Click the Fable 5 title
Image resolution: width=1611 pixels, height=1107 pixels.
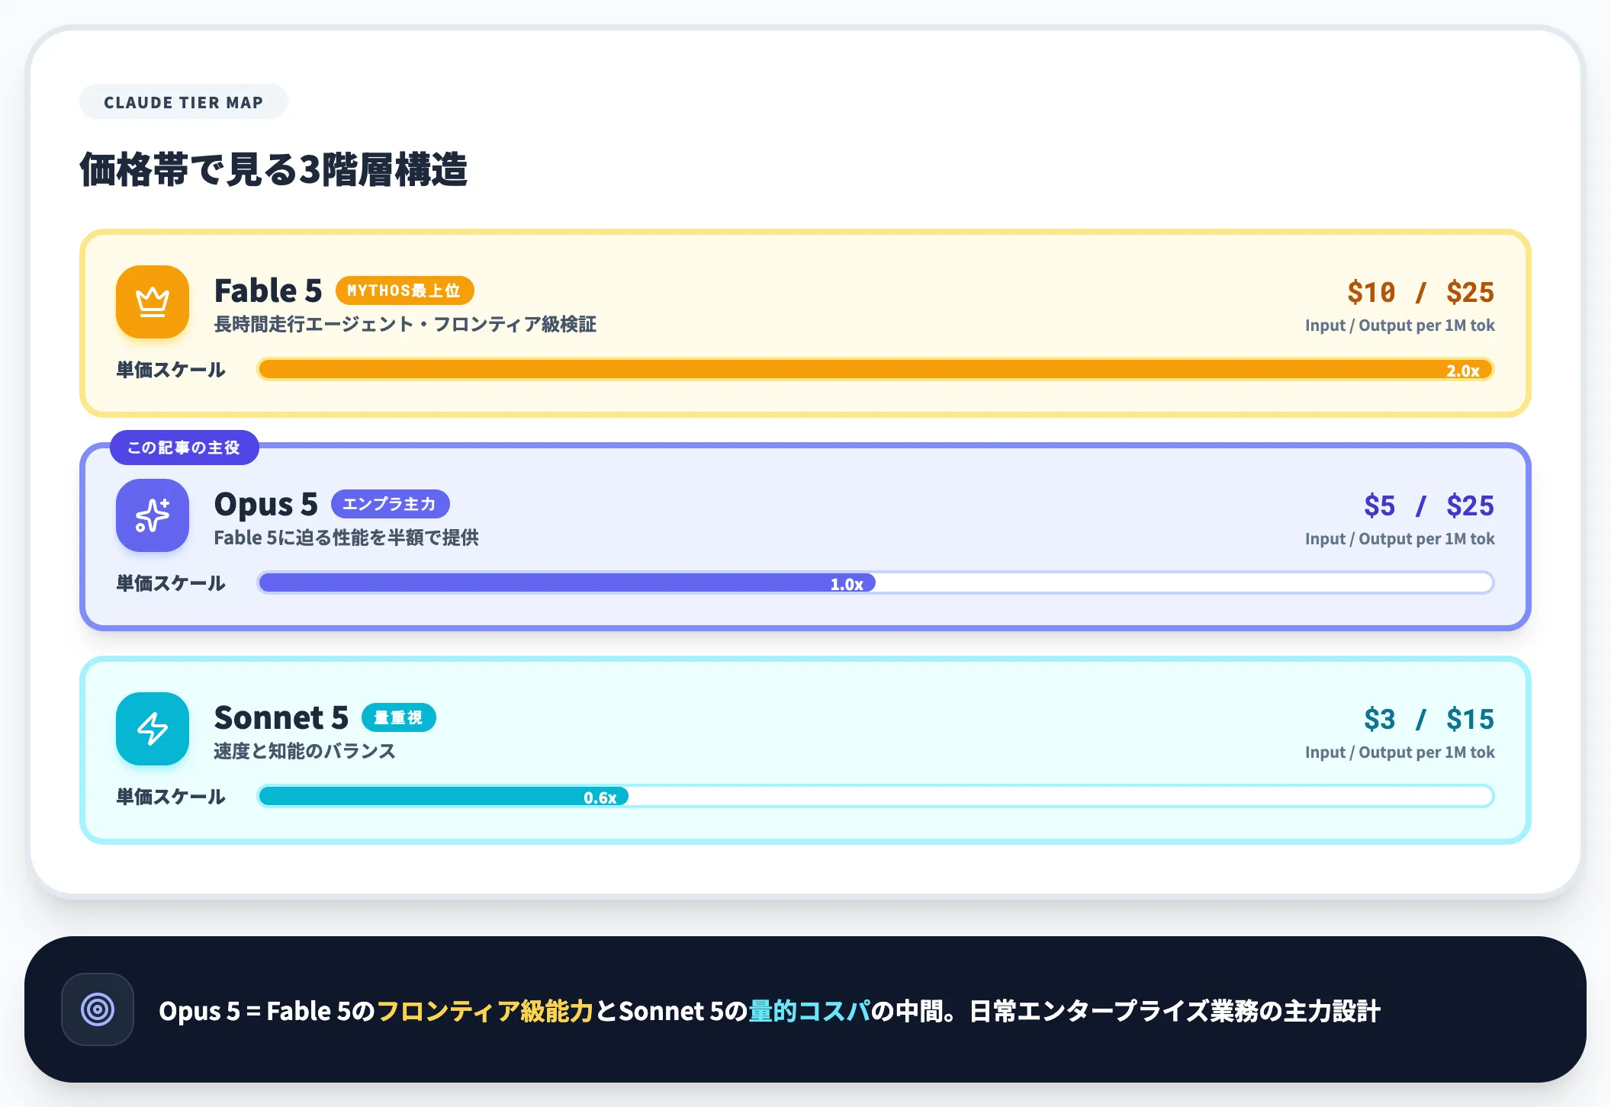(268, 290)
